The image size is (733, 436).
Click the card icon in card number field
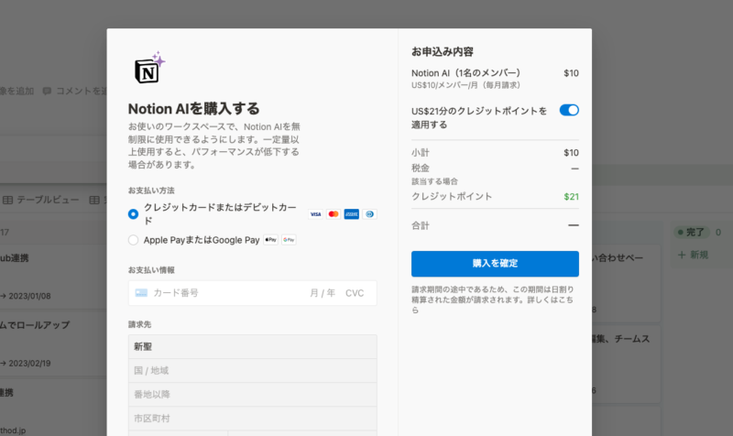tap(141, 293)
